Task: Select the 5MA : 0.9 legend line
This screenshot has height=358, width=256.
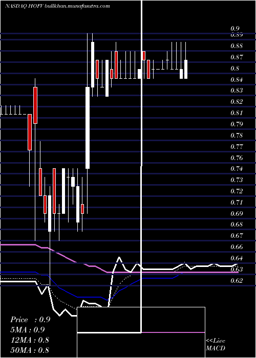Action: pyautogui.click(x=28, y=330)
